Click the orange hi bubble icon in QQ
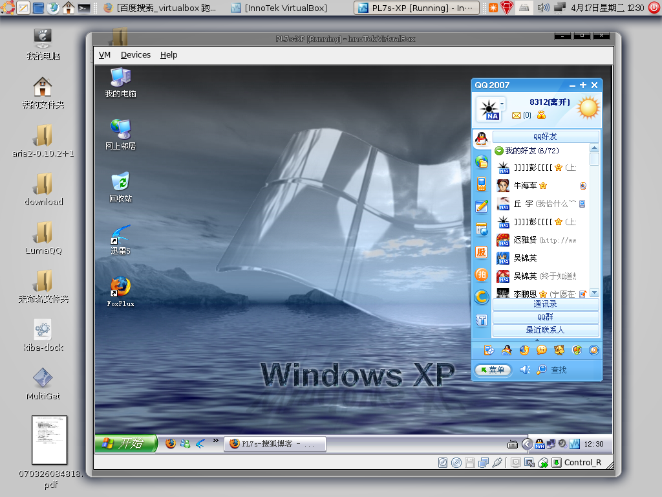 tap(542, 350)
